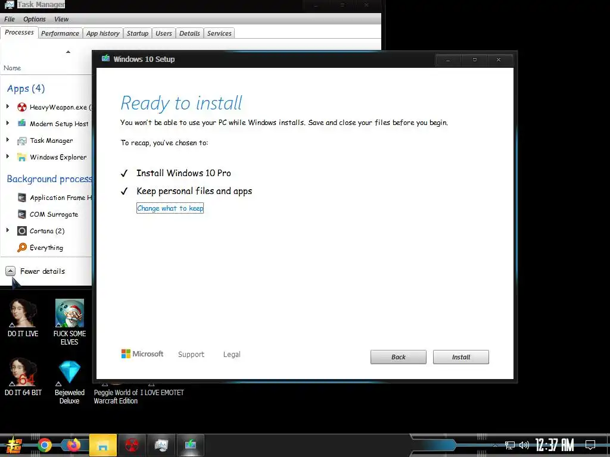Open the Change what to keep link
The image size is (610, 457).
point(170,208)
